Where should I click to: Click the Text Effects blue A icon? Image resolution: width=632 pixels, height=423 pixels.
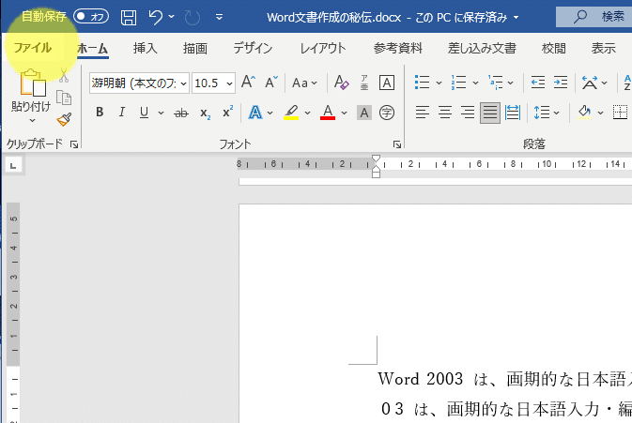click(255, 113)
